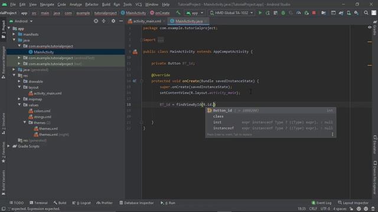Expand the manifests folder
The height and width of the screenshot is (212, 378).
tap(14, 34)
